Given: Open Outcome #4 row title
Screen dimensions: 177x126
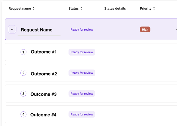Looking at the screenshot, I should point(43,115).
